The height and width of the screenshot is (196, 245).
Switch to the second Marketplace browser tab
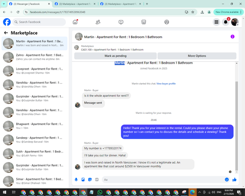pos(75,4)
